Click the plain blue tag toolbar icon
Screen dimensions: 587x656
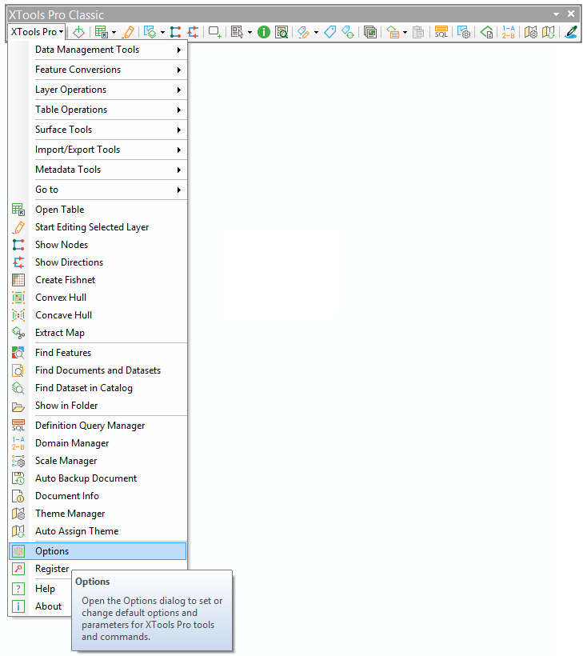click(x=329, y=32)
